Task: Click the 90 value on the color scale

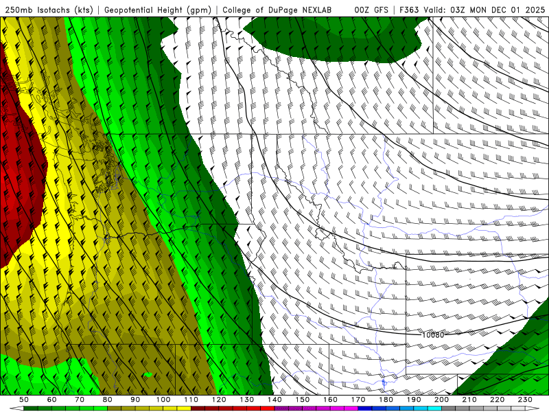Action: coord(135,400)
